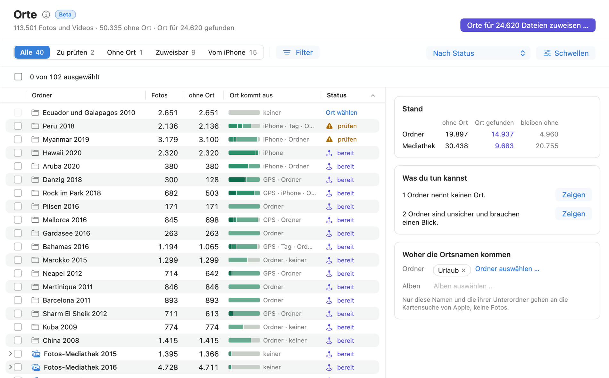Expand the Fotos-Mediathek 2016 row
The width and height of the screenshot is (609, 378).
point(10,367)
